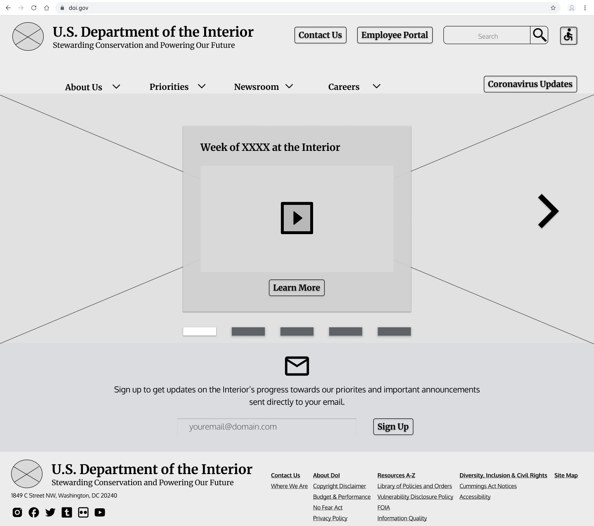Expand the Priorities dropdown menu
Viewport: 594px width, 526px height.
(x=177, y=87)
